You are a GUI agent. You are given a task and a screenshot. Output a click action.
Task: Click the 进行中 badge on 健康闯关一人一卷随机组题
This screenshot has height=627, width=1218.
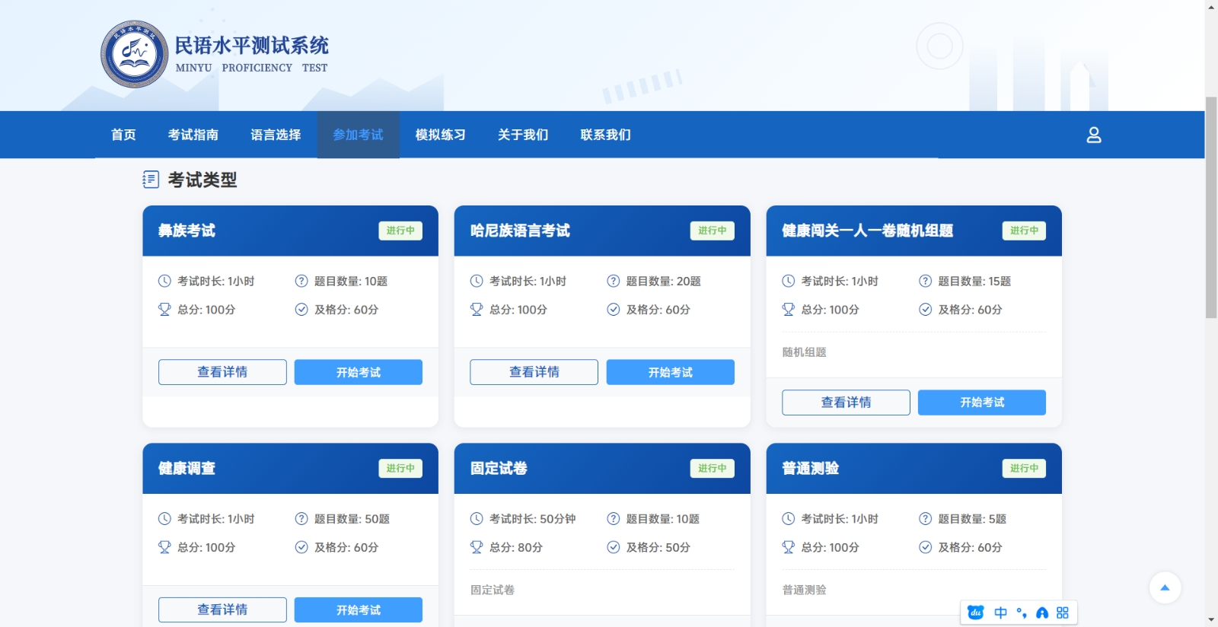[x=1024, y=231]
